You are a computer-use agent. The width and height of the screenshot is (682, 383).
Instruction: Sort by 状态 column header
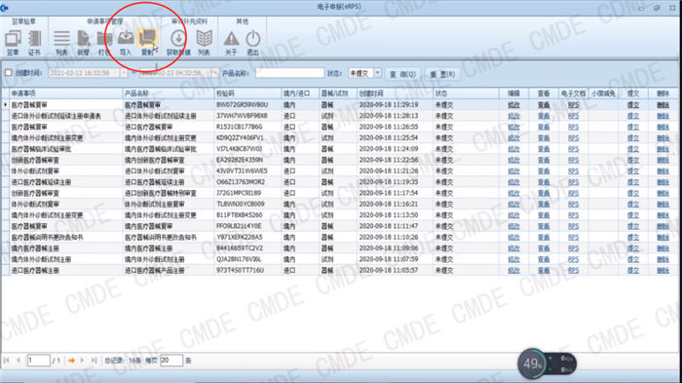point(466,94)
